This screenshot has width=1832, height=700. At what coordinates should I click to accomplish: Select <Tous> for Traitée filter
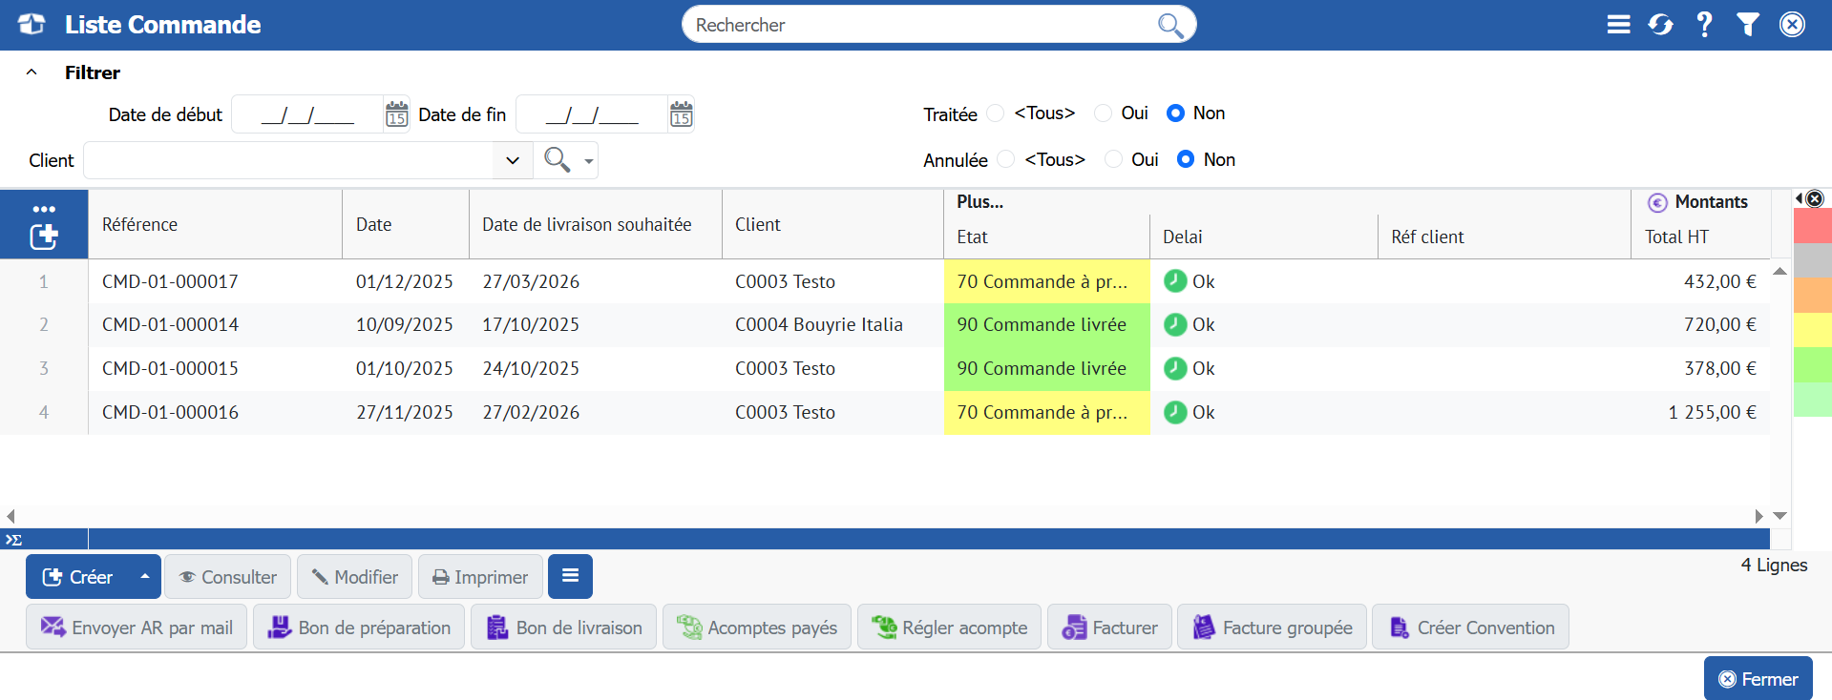tap(996, 113)
